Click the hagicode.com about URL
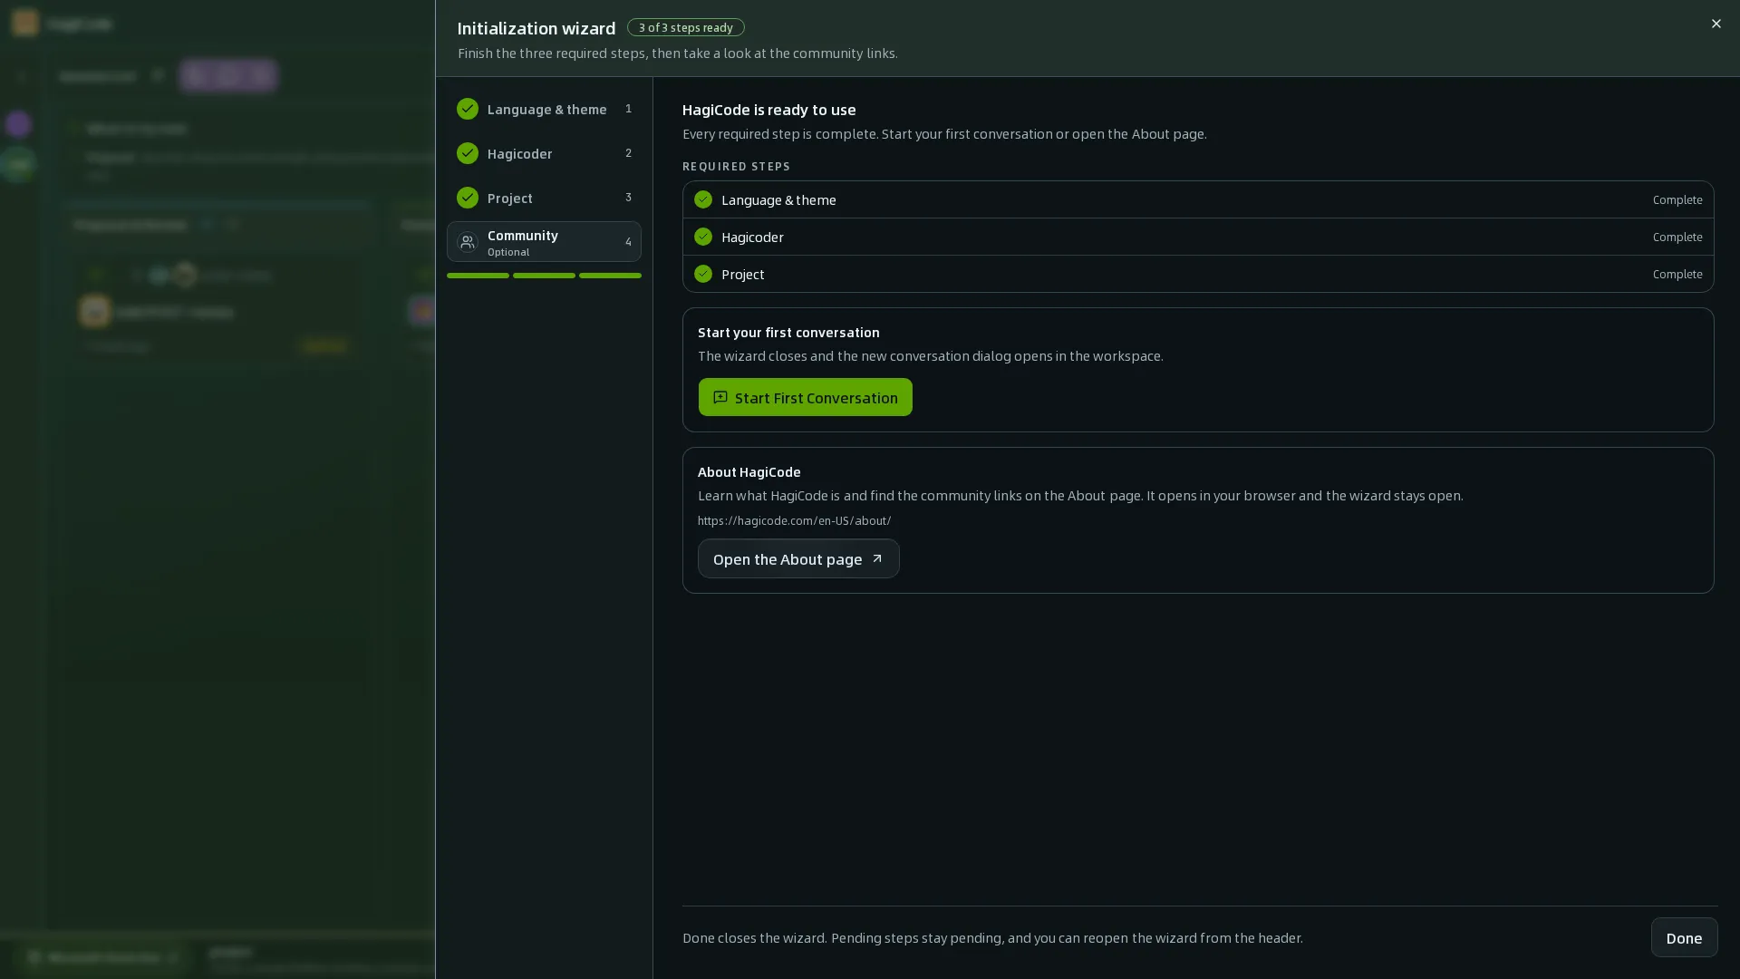This screenshot has width=1740, height=979. [x=794, y=521]
